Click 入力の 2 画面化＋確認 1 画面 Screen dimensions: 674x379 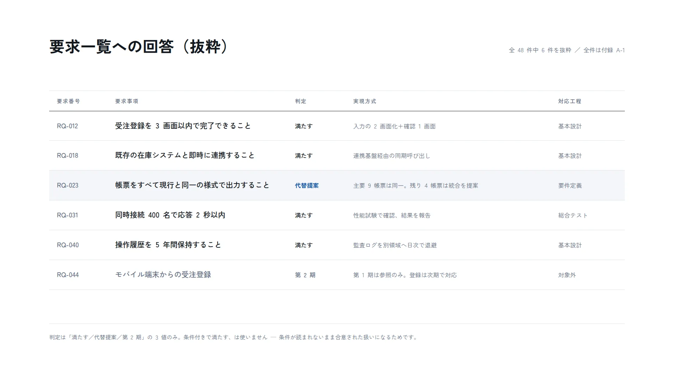coord(395,126)
